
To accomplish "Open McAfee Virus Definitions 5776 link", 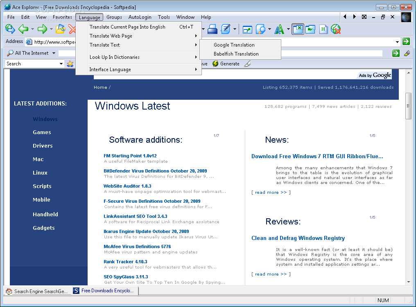I will (x=137, y=246).
